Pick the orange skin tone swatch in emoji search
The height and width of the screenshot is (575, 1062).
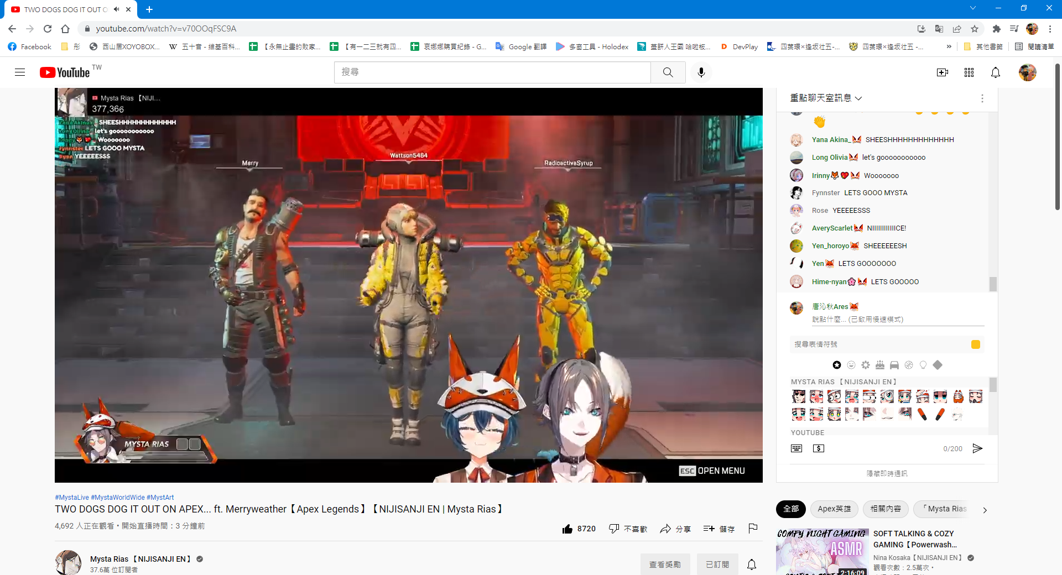click(x=976, y=344)
